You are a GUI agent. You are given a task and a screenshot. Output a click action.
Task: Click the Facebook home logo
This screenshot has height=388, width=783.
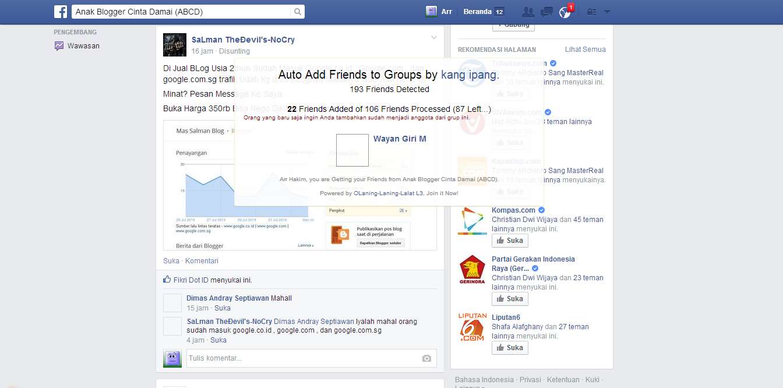pyautogui.click(x=59, y=11)
